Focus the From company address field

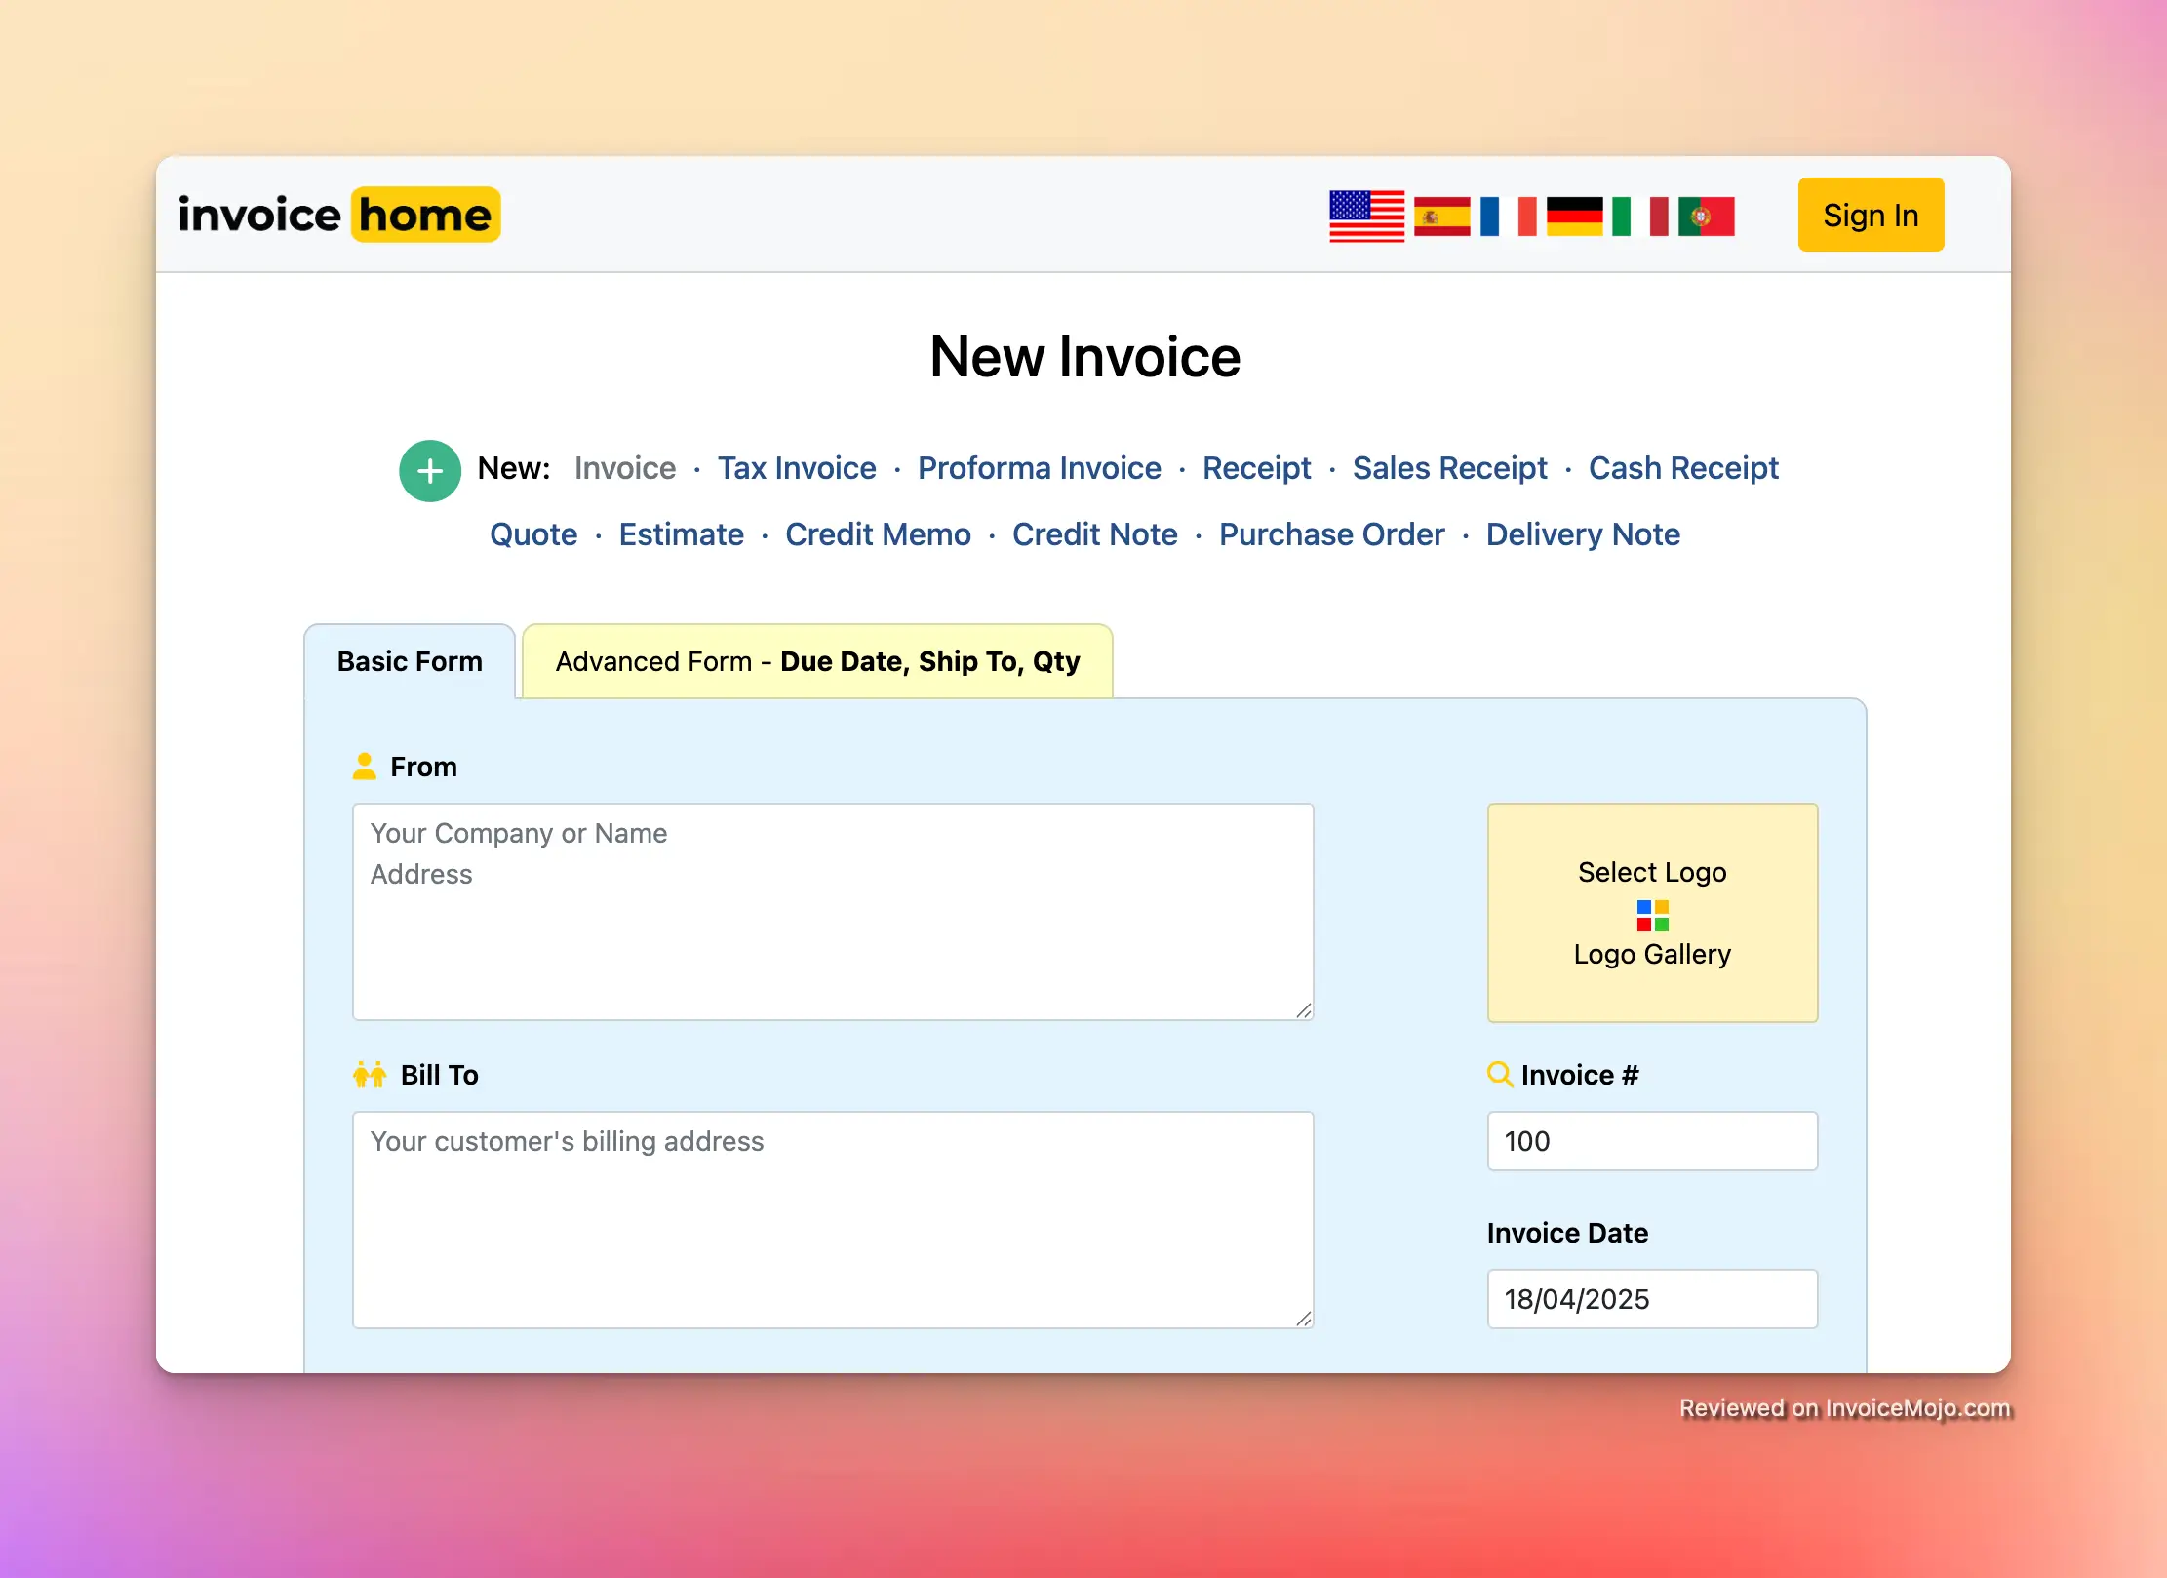point(832,912)
